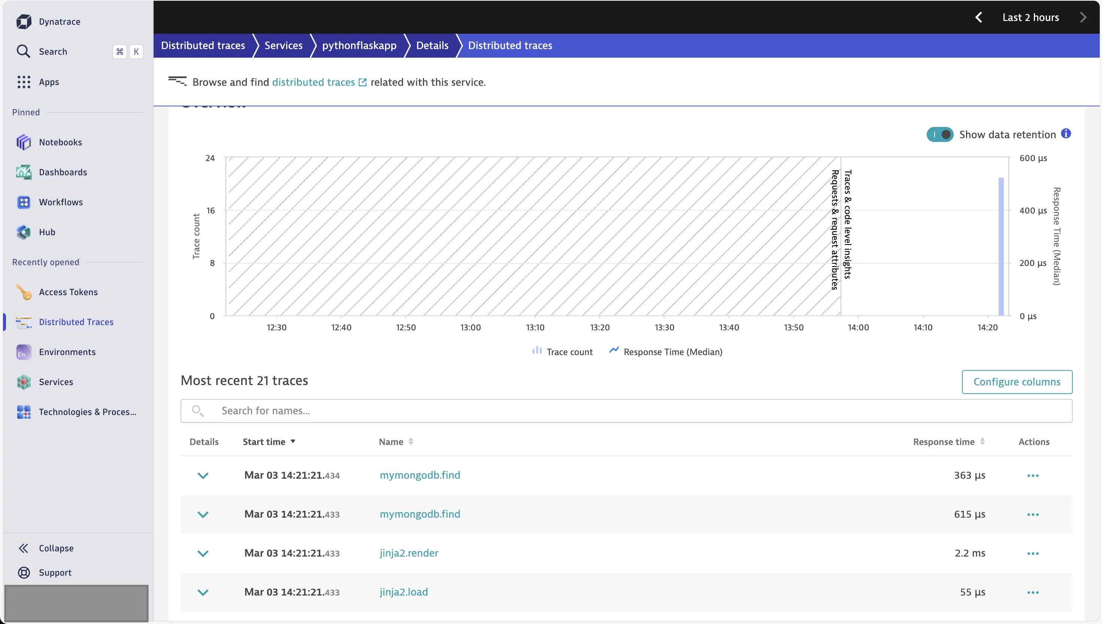
Task: Open the Dynatrace Hub
Action: (47, 232)
